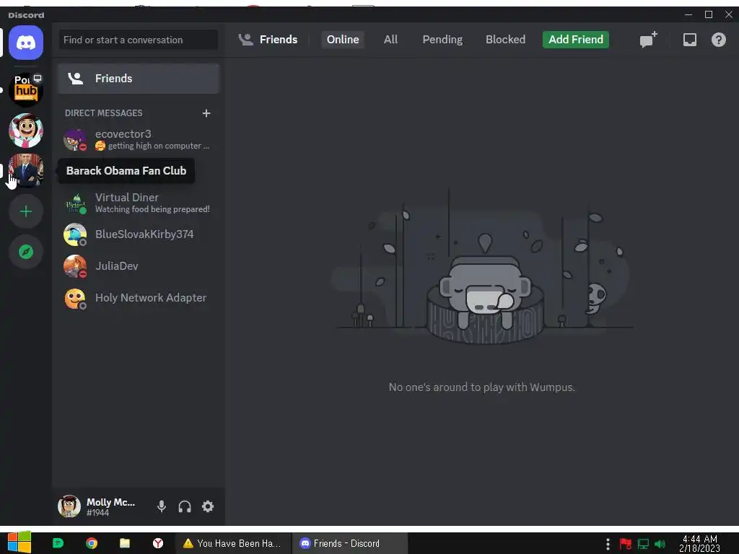Screen dimensions: 739x554
Task: Deafen using the headphones icon
Action: 184,506
